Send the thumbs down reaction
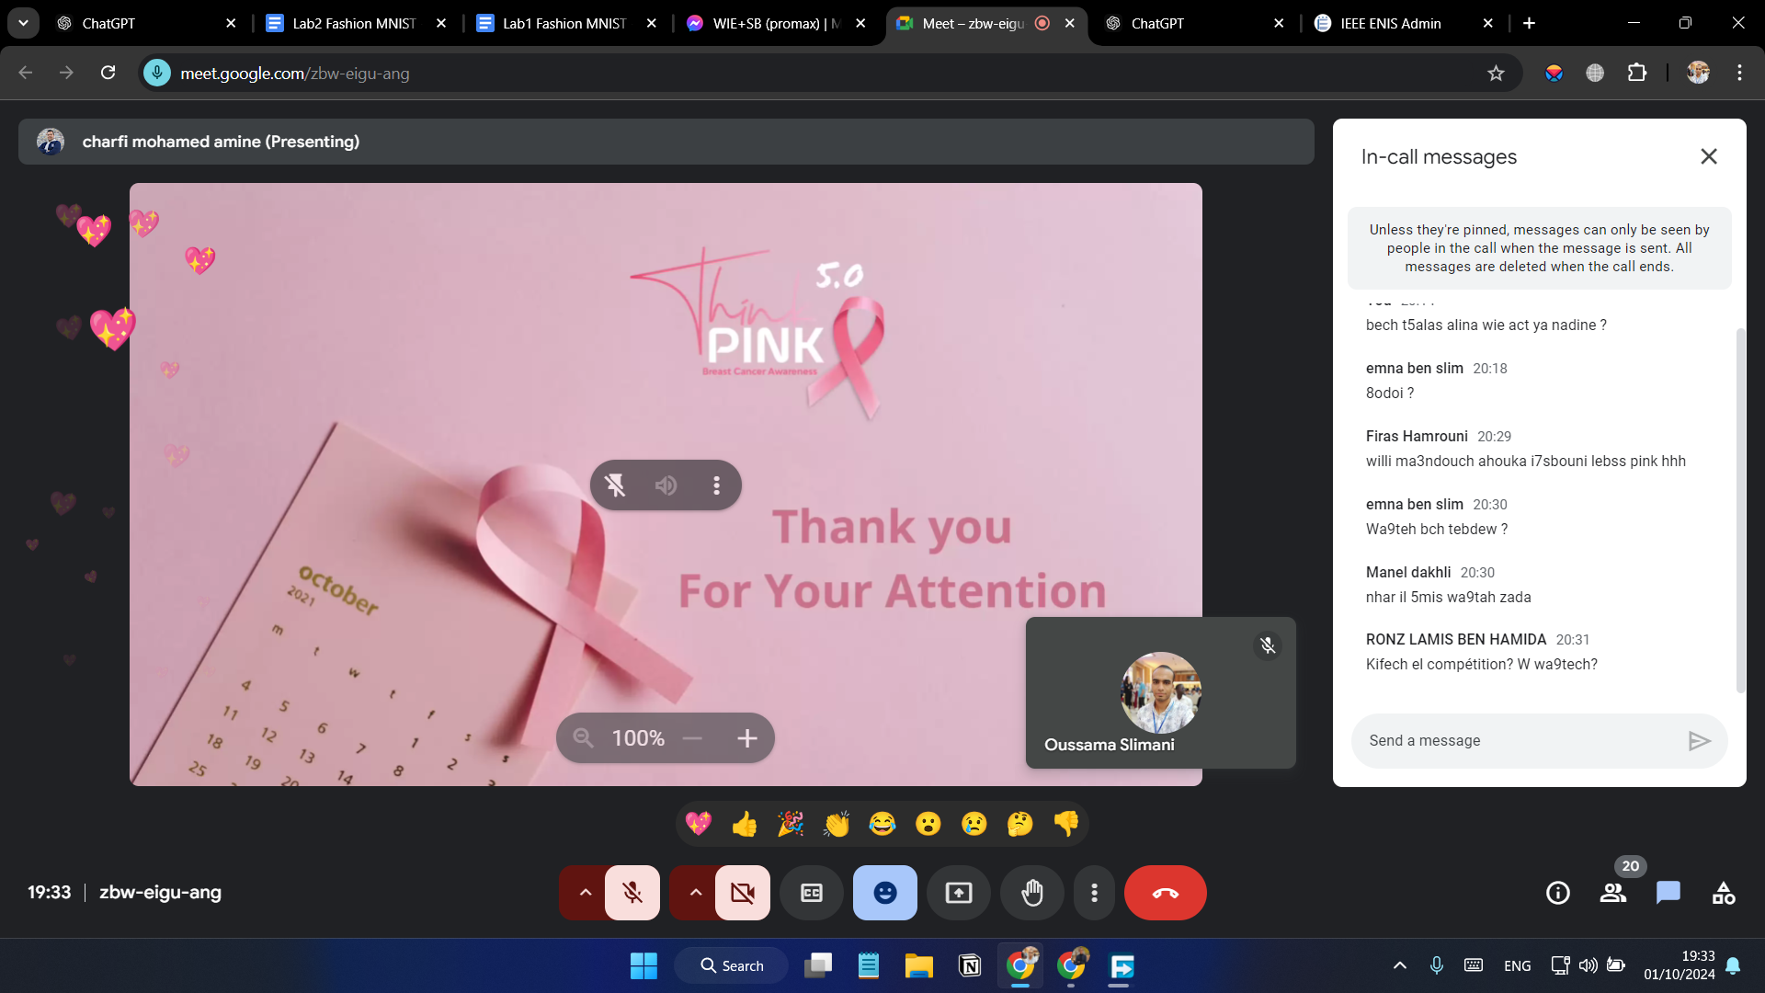Image resolution: width=1765 pixels, height=993 pixels. [x=1066, y=823]
